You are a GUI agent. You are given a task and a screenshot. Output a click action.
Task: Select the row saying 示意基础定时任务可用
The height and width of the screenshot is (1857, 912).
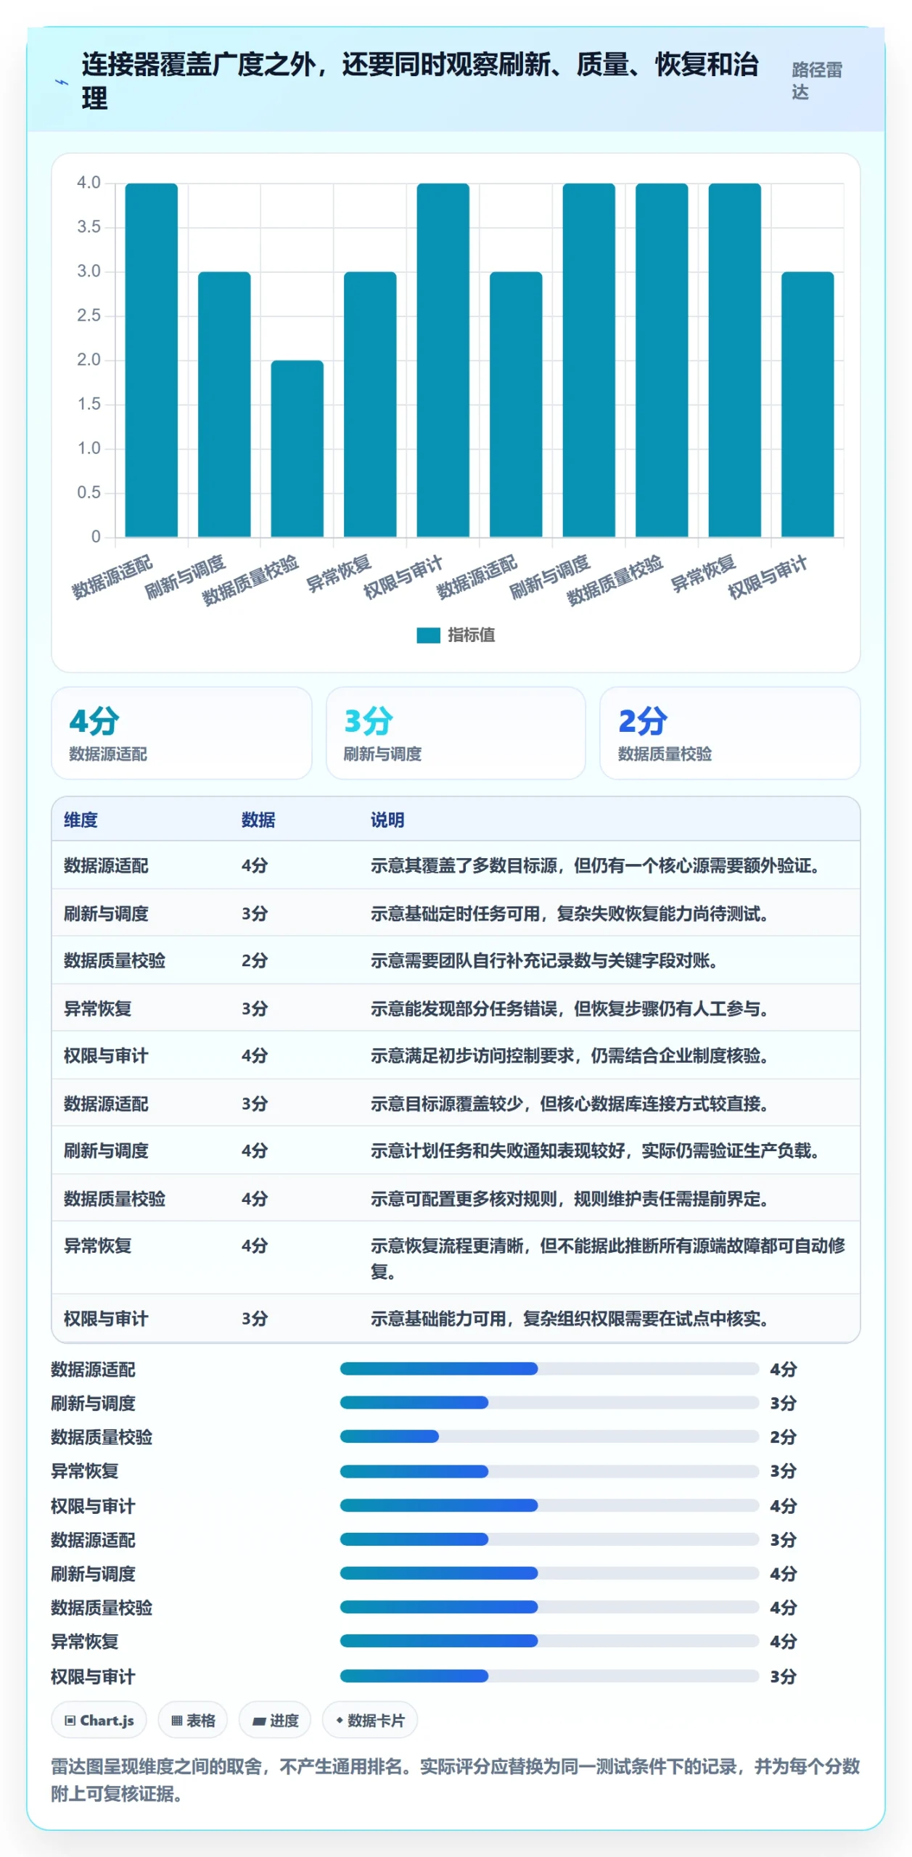pos(456,913)
